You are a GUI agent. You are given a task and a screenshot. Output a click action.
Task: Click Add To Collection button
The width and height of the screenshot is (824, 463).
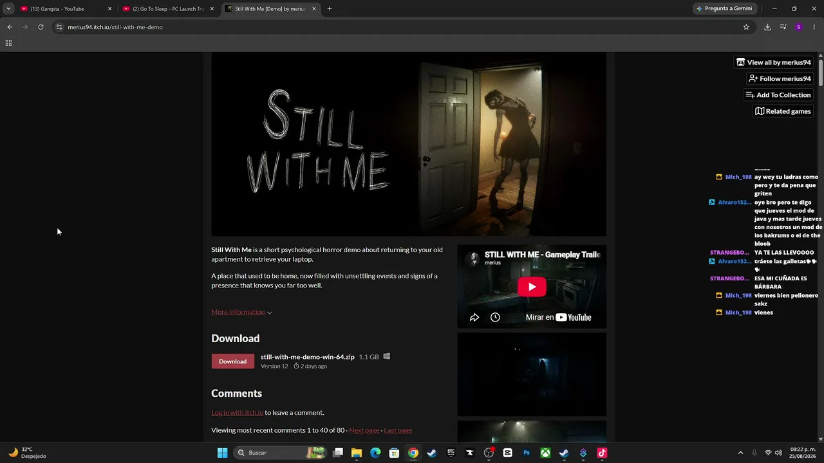(x=778, y=95)
